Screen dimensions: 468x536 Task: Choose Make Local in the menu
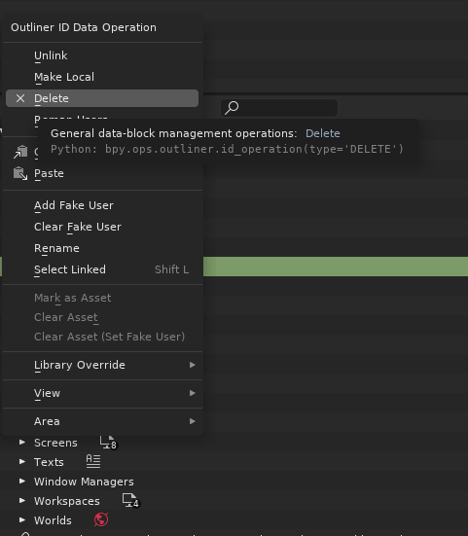102,77
